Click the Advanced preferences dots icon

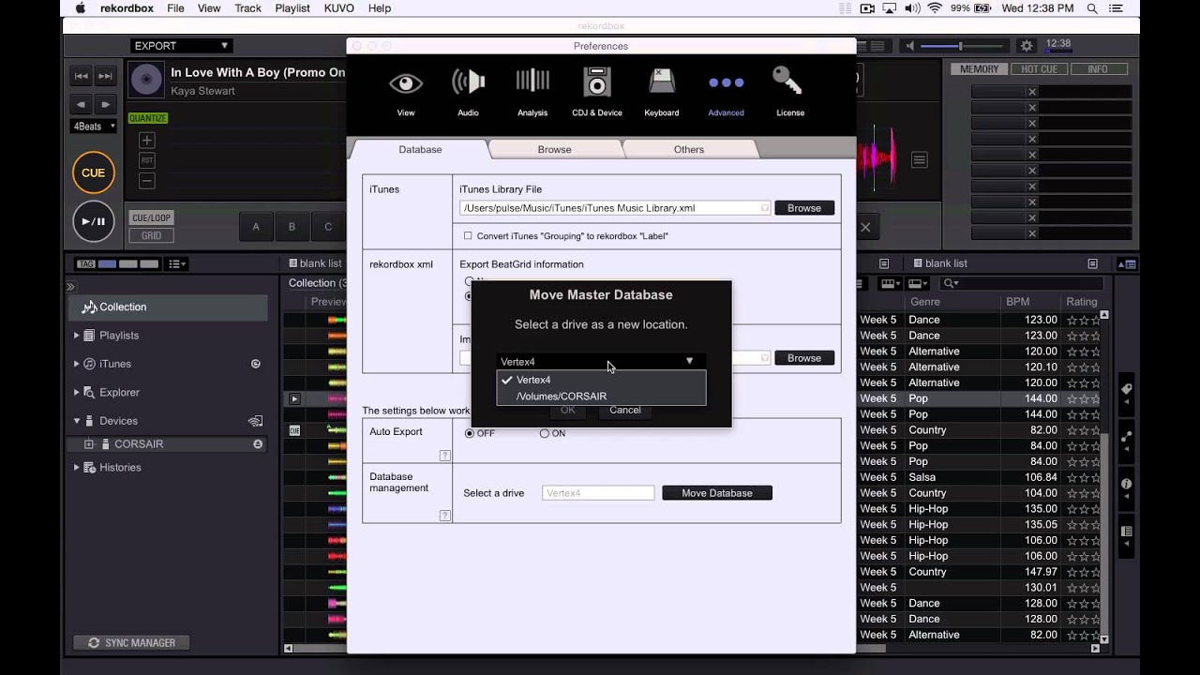(x=726, y=83)
